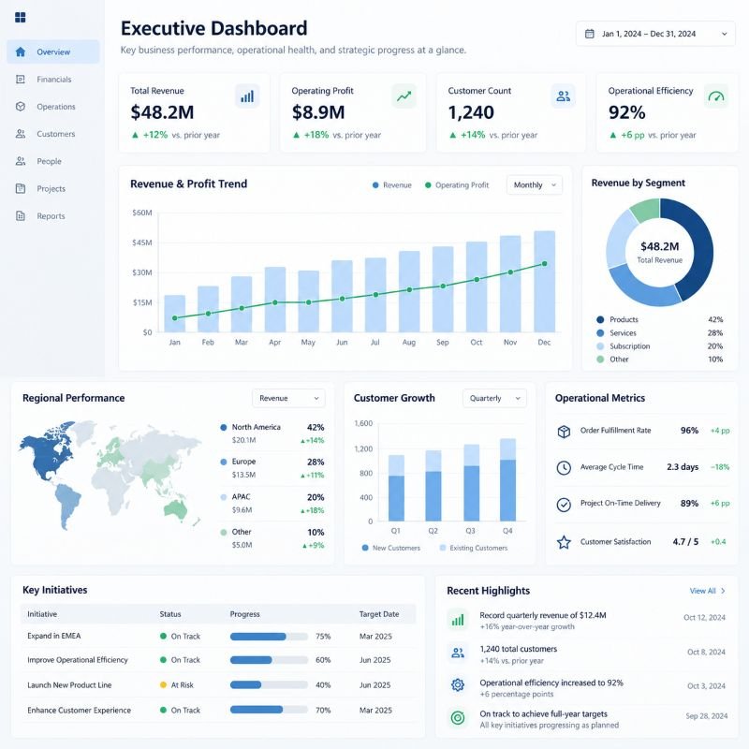Screen dimensions: 749x749
Task: Click the 2.3 days cycle time value
Action: pyautogui.click(x=683, y=466)
